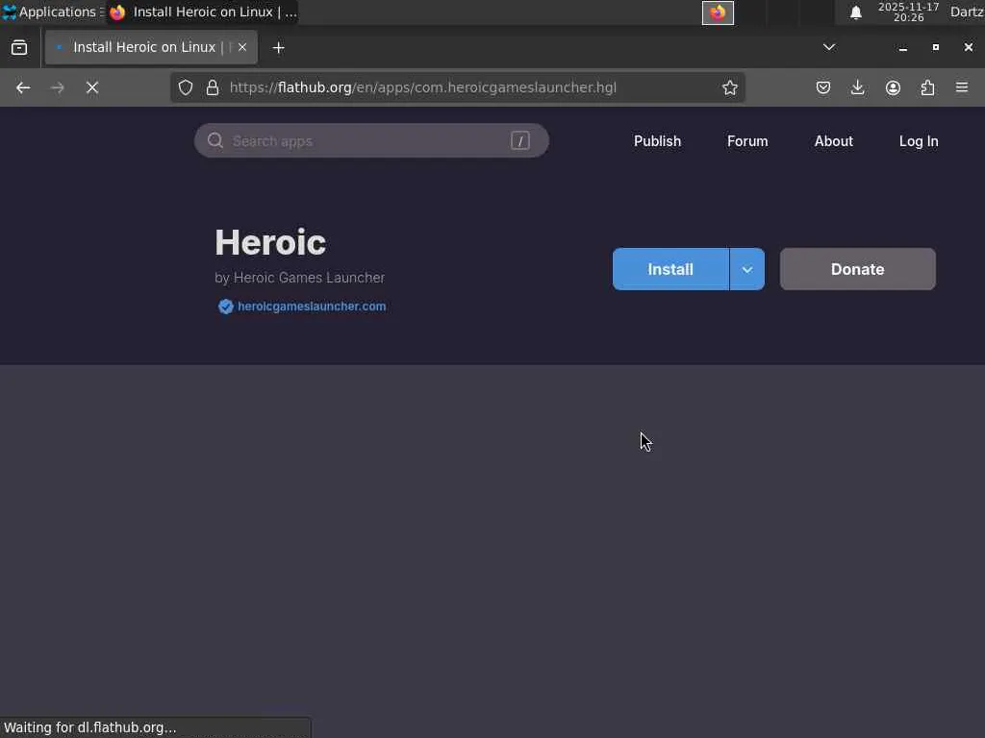Open the Pocket save icon
Screen dimensions: 985x738
click(x=823, y=87)
